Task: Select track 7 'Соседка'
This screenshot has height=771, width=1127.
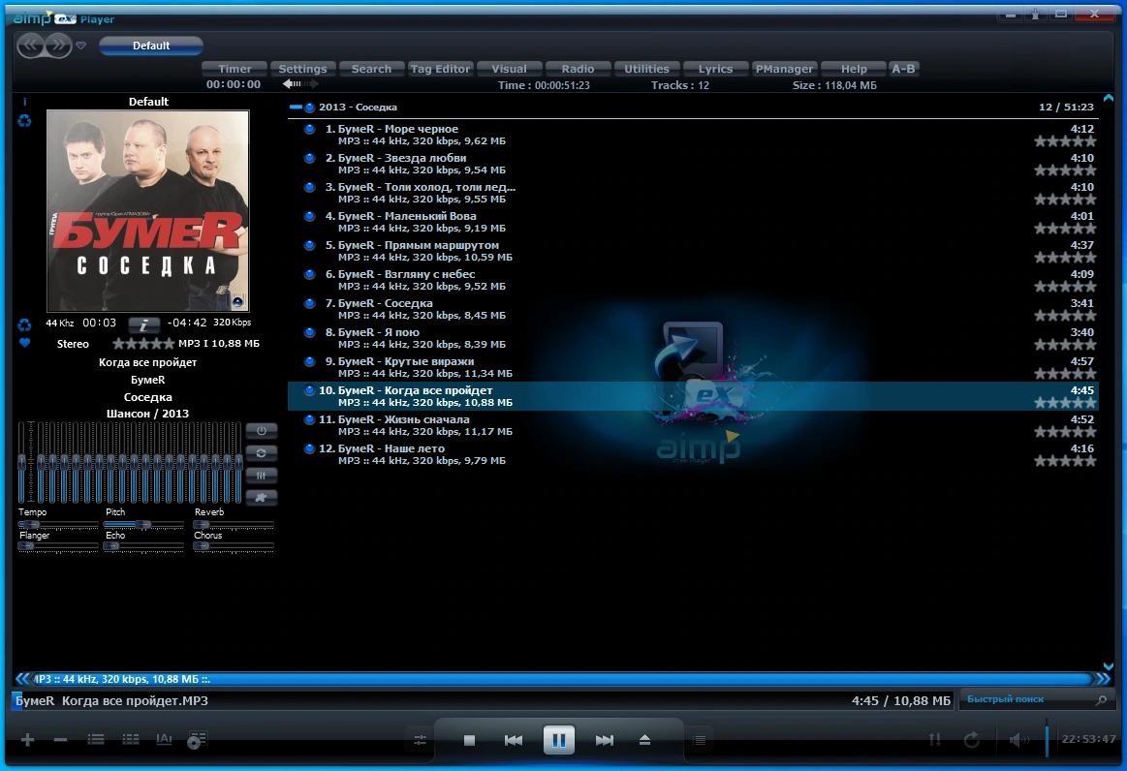Action: pos(693,309)
